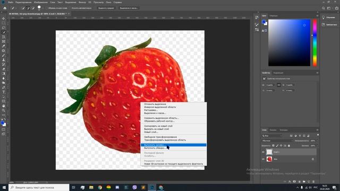Open the layer opacity dropdown arrow
The image size is (340, 191).
pyautogui.click(x=317, y=141)
